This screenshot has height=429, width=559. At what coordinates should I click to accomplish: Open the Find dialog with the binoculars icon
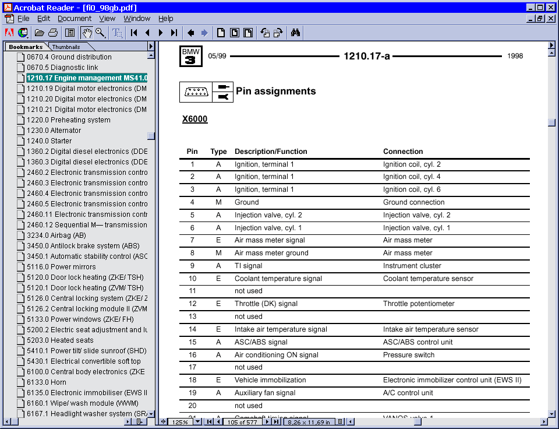pyautogui.click(x=295, y=33)
